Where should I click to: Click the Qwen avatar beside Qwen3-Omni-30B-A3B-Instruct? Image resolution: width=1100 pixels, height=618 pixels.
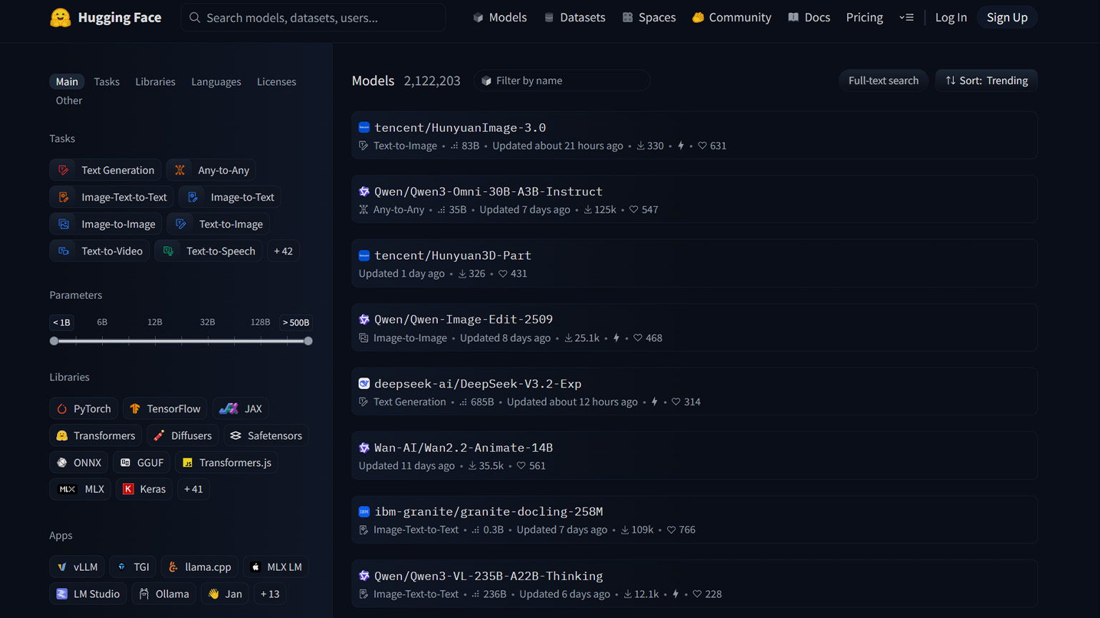(x=364, y=191)
